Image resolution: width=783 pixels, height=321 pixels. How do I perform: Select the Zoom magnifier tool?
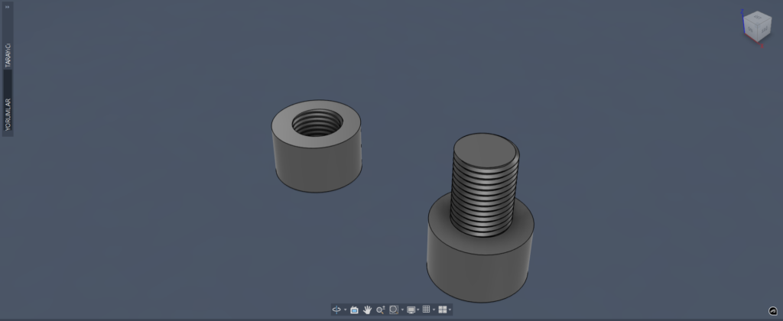coord(380,310)
